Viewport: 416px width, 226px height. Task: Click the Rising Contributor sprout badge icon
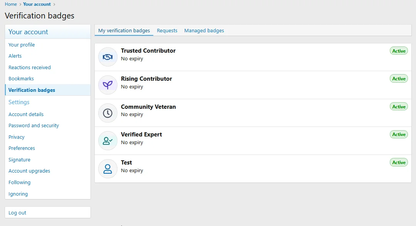[x=108, y=85]
